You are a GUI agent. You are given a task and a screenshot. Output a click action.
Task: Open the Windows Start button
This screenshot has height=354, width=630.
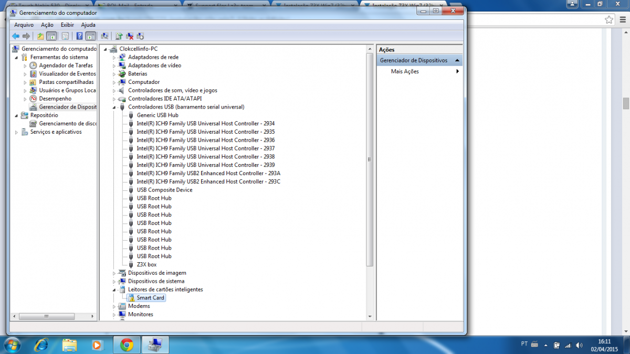point(12,345)
